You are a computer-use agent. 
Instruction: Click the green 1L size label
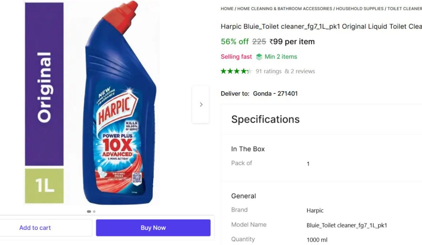point(44,186)
